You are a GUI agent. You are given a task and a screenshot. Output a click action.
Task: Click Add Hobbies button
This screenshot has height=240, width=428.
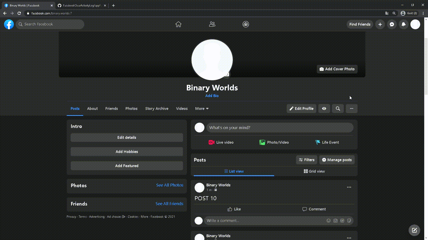127,152
